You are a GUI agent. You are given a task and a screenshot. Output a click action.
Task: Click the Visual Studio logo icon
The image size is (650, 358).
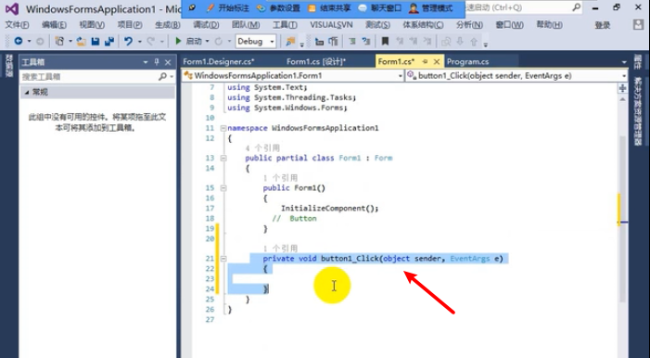tap(12, 8)
